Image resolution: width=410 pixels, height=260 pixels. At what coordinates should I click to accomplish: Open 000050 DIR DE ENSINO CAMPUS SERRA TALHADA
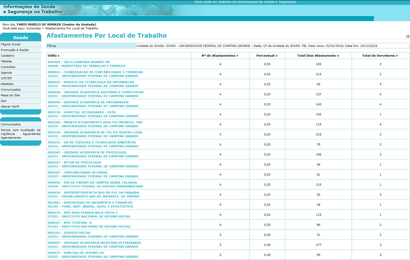click(92, 183)
